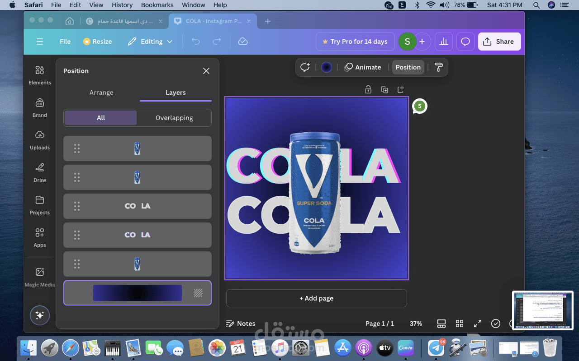Click the S collaborator comment bubble

pos(420,106)
